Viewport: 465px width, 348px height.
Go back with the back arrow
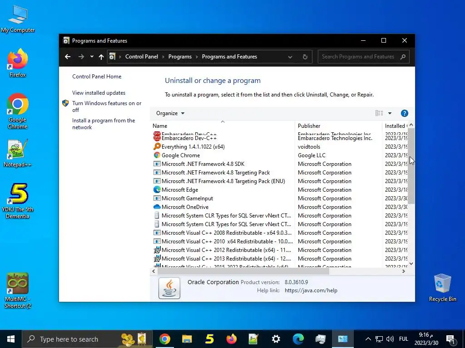[x=68, y=57]
